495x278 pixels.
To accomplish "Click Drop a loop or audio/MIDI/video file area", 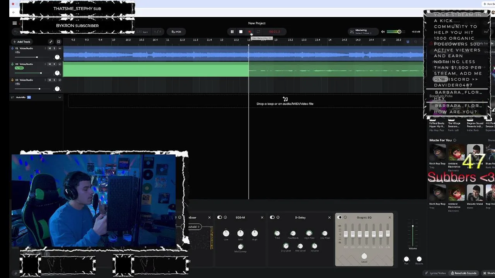I will pyautogui.click(x=285, y=102).
